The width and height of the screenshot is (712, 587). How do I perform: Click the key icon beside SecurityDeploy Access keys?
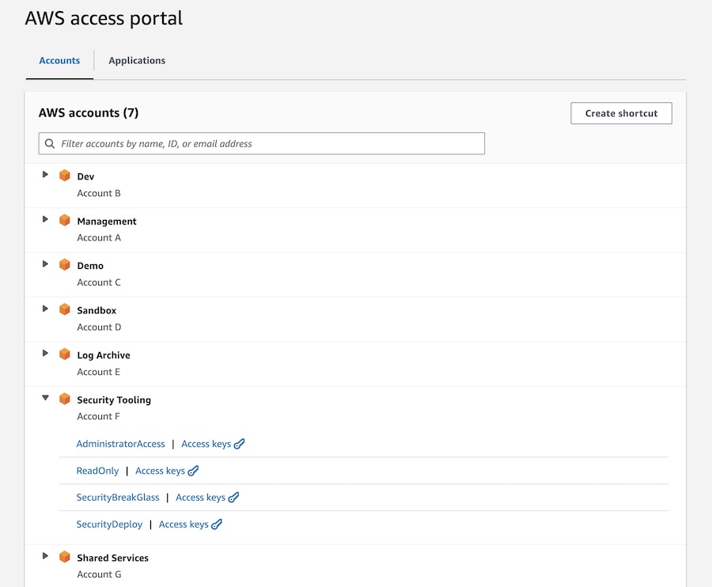(216, 524)
